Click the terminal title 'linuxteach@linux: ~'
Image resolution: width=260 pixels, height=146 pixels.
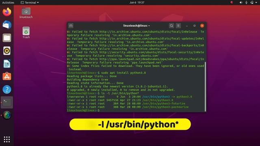(x=136, y=26)
